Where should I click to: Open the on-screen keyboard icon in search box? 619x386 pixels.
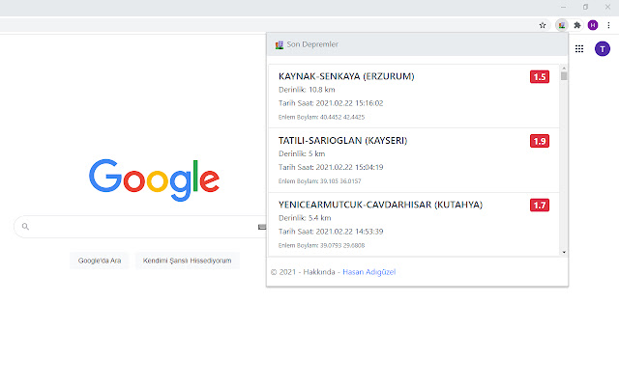click(x=262, y=227)
